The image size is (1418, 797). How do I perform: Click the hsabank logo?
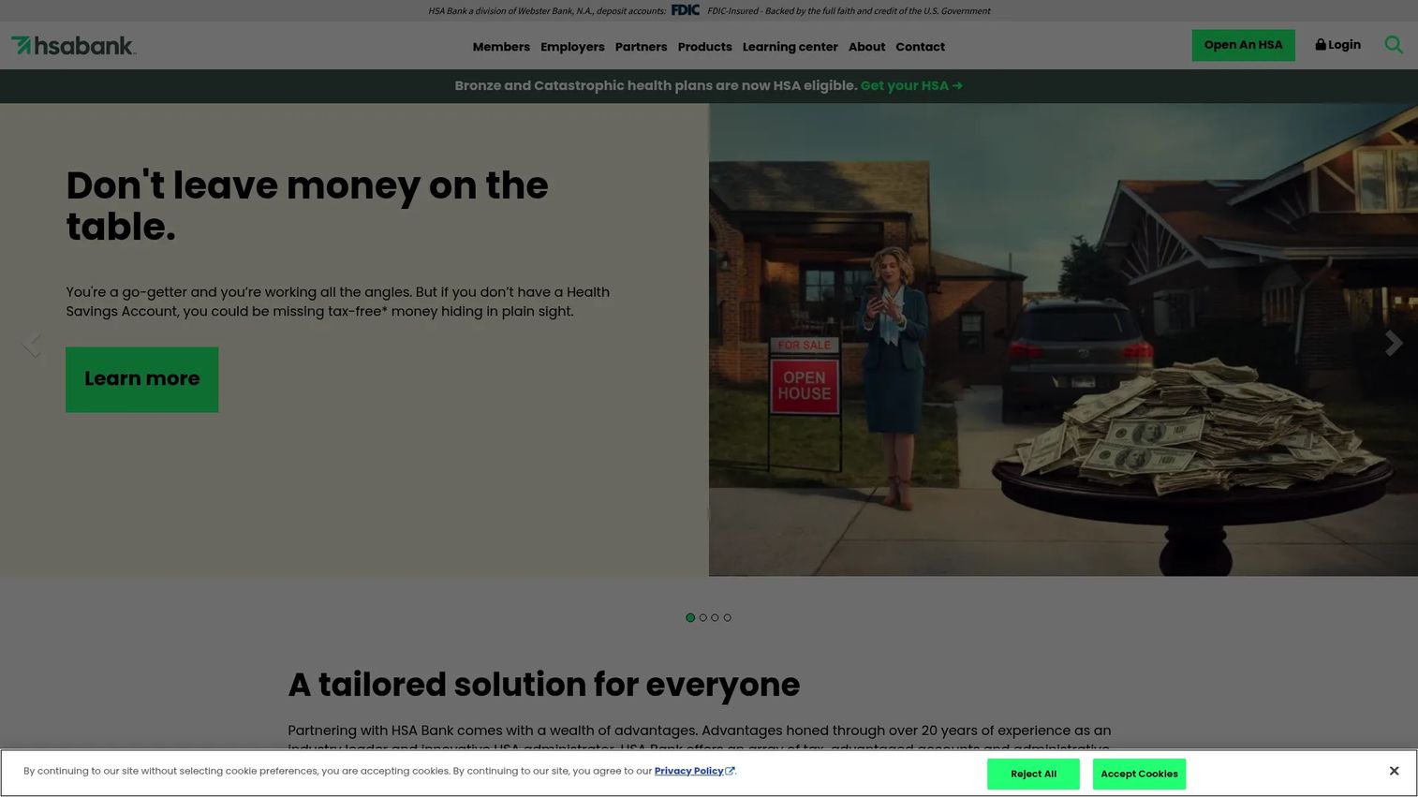[73, 45]
